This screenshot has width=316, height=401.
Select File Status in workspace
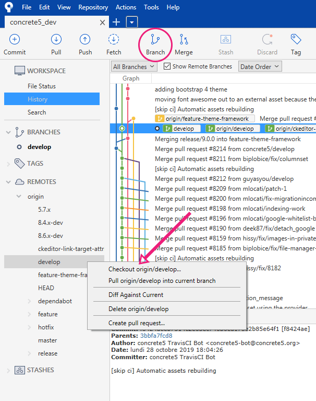click(42, 86)
